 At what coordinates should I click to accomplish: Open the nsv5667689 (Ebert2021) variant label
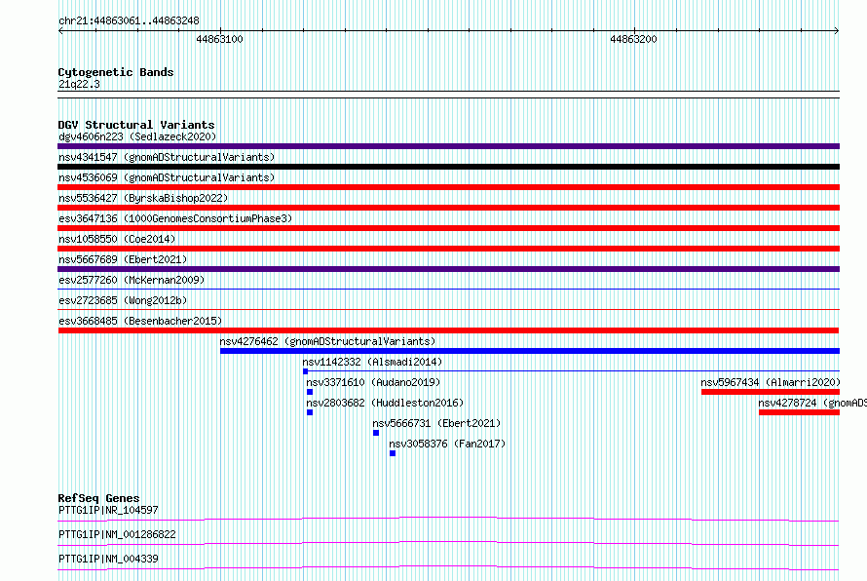[123, 259]
